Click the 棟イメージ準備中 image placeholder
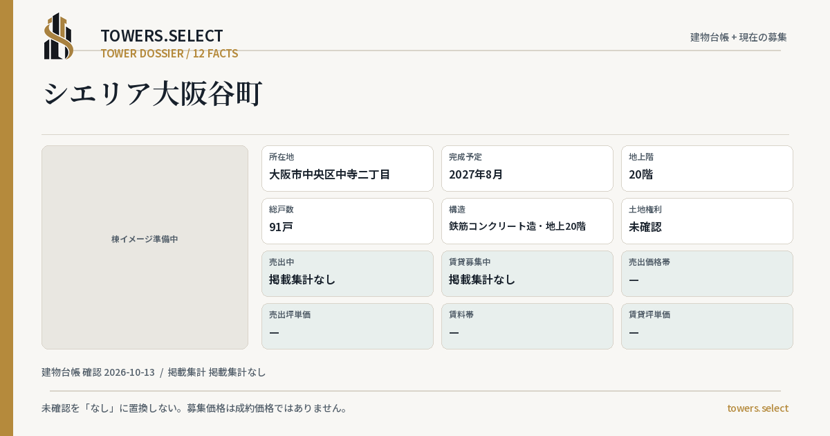Screen dimensions: 830x436 pos(145,247)
